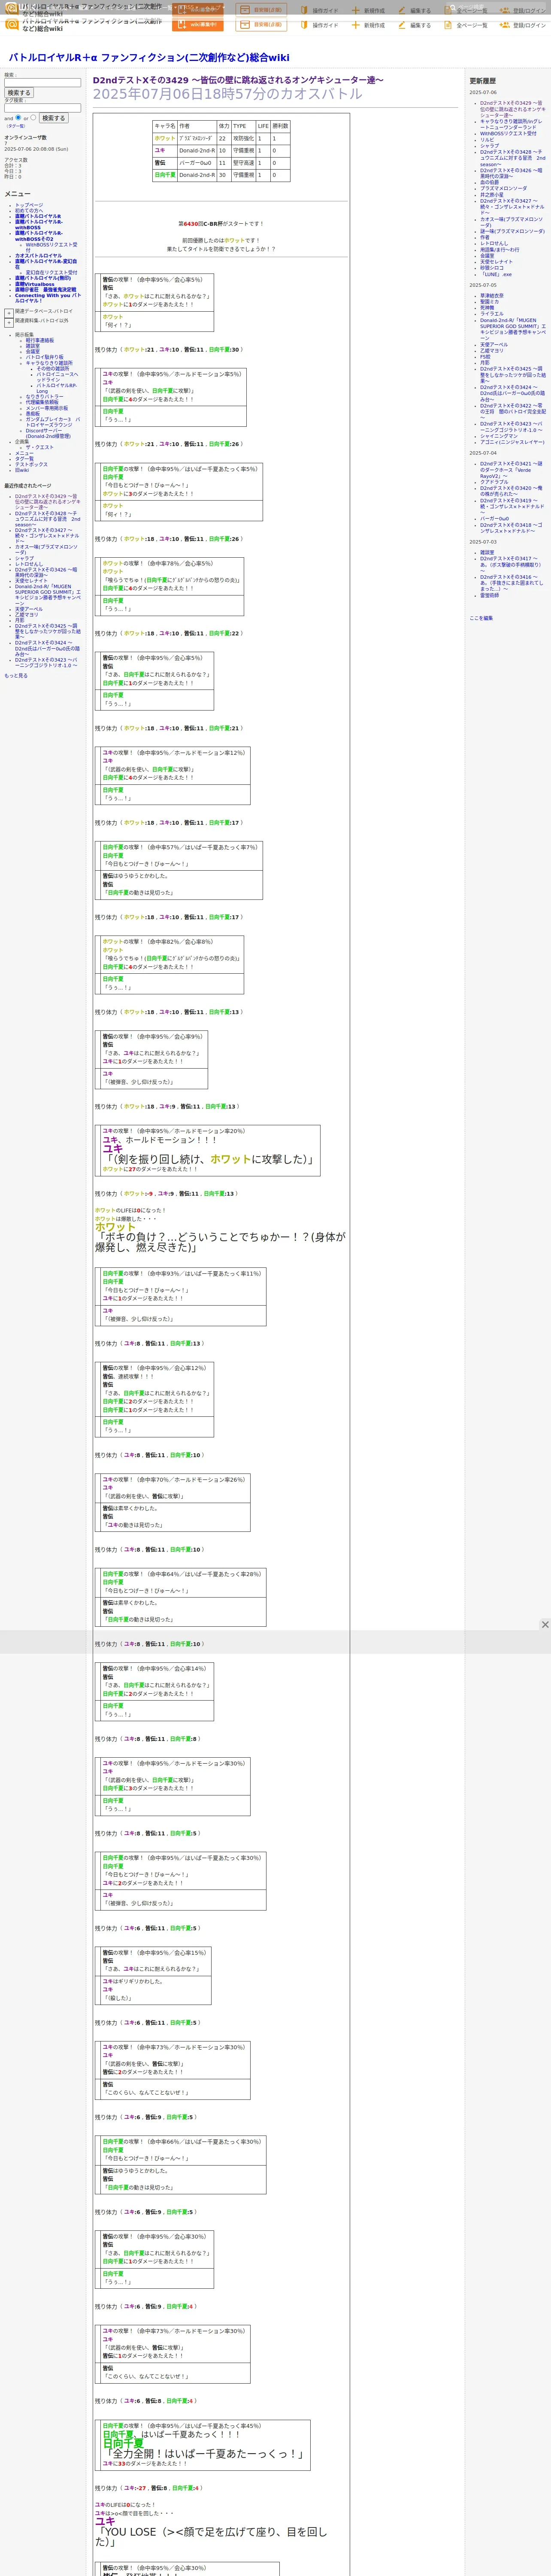Select the 'and' tag search radio
The width and height of the screenshot is (551, 2576).
(18, 117)
